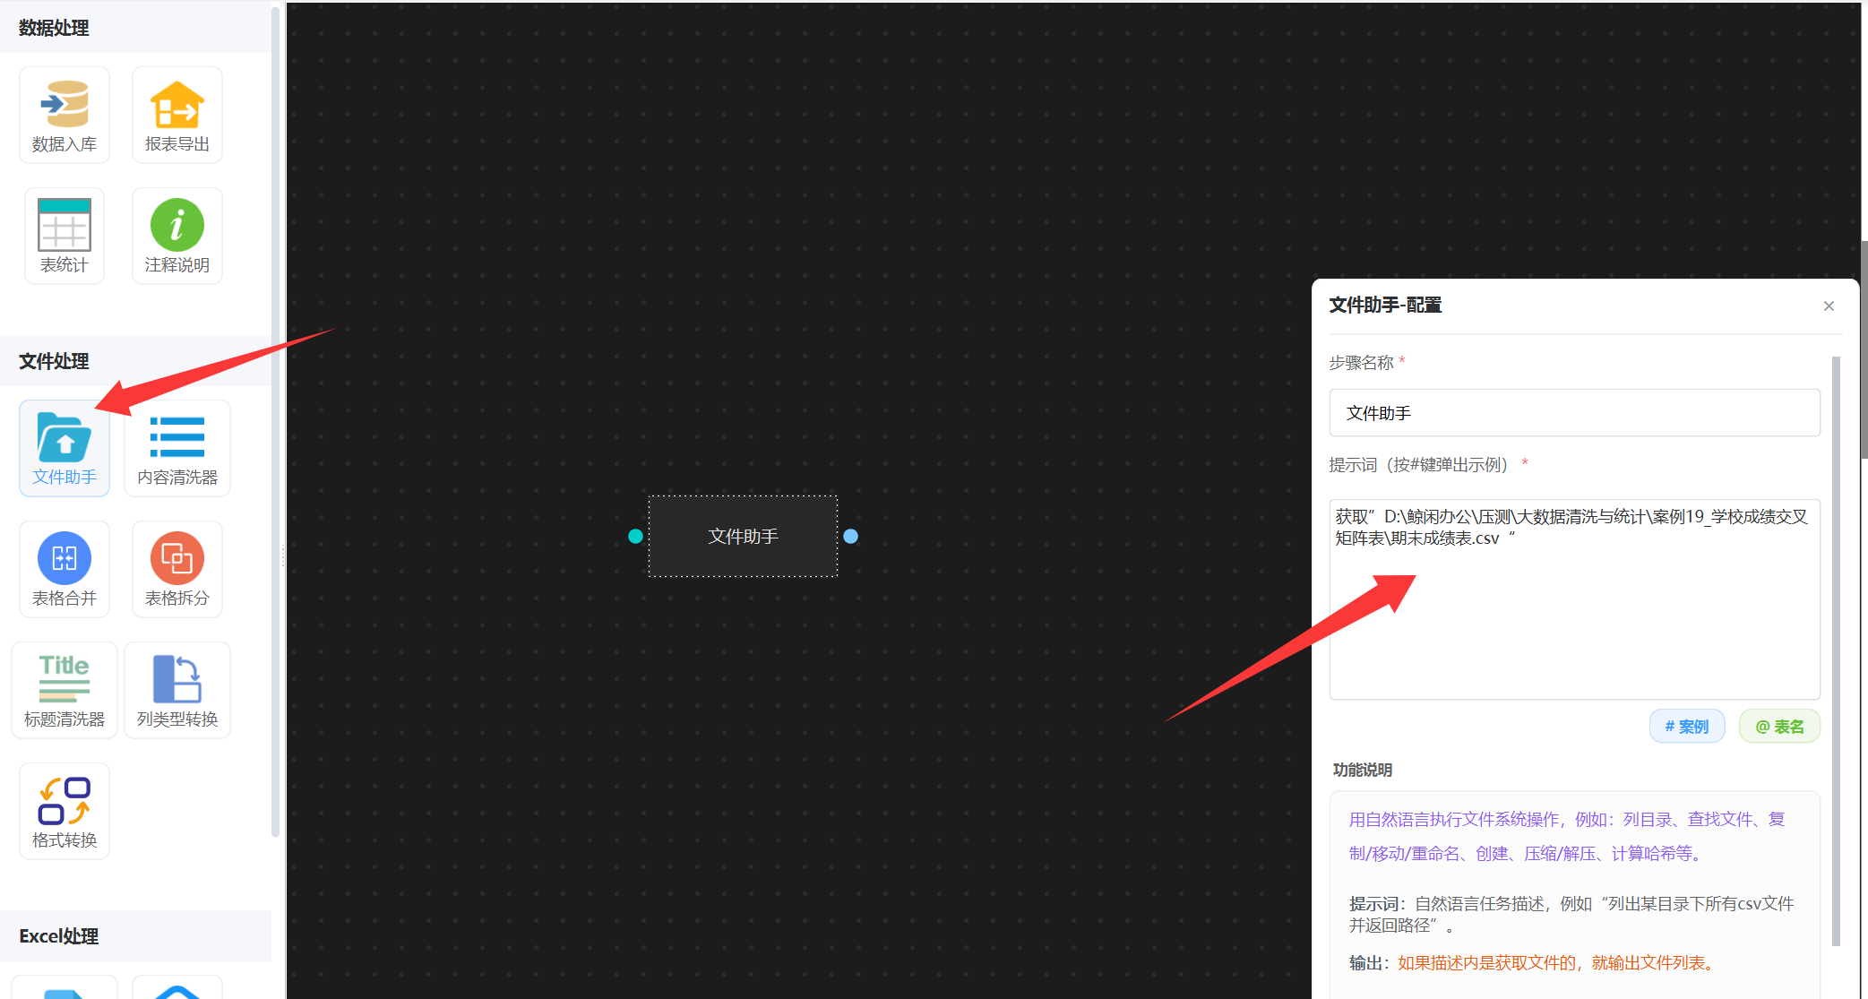Screen dimensions: 1868x999
Task: Click the 功能说明 heading
Action: click(1362, 770)
